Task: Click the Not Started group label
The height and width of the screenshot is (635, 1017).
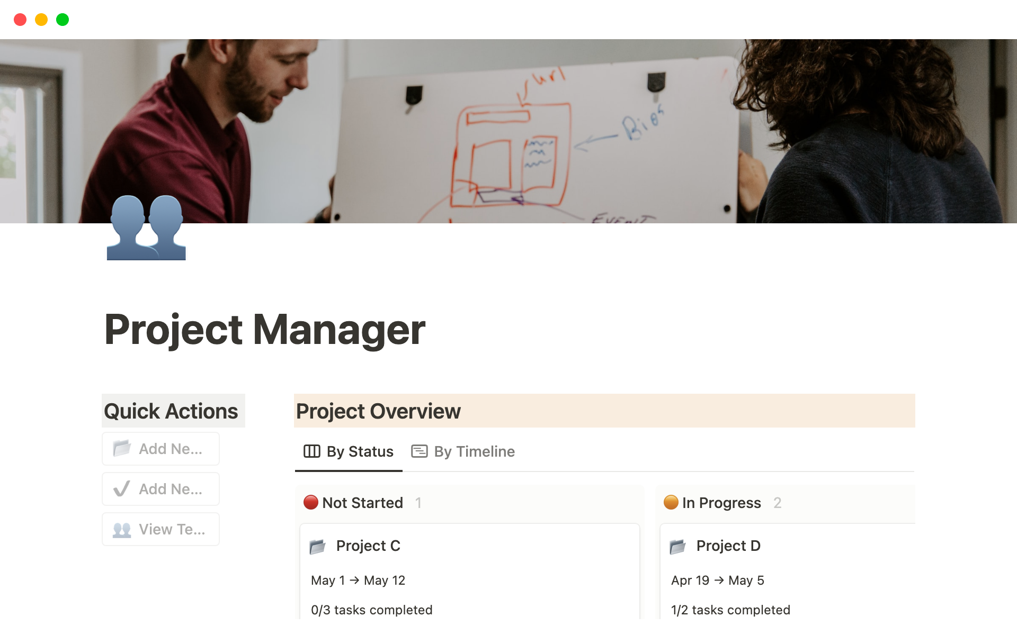Action: click(363, 503)
